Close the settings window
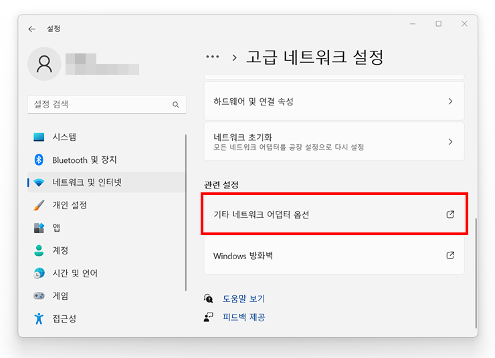The width and height of the screenshot is (495, 358). 464,24
